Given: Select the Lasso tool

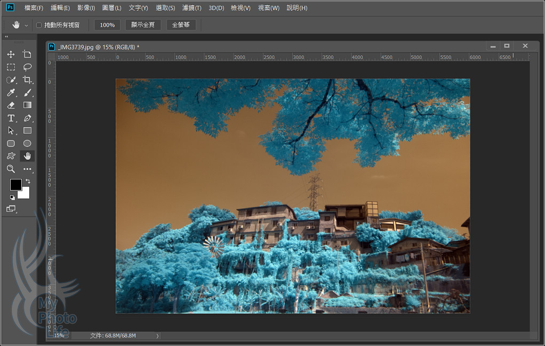Looking at the screenshot, I should [27, 67].
